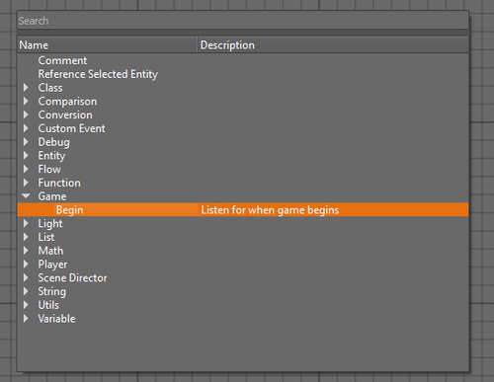
Task: Expand the Scene Director category arrow
Action: 26,277
